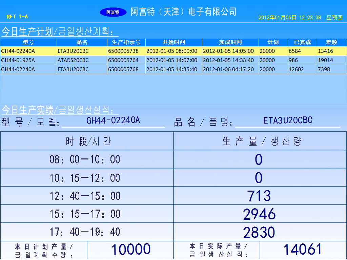Screen dimensions: 347x260
Task: Click the 品名/품명 label
Action: coord(203,122)
